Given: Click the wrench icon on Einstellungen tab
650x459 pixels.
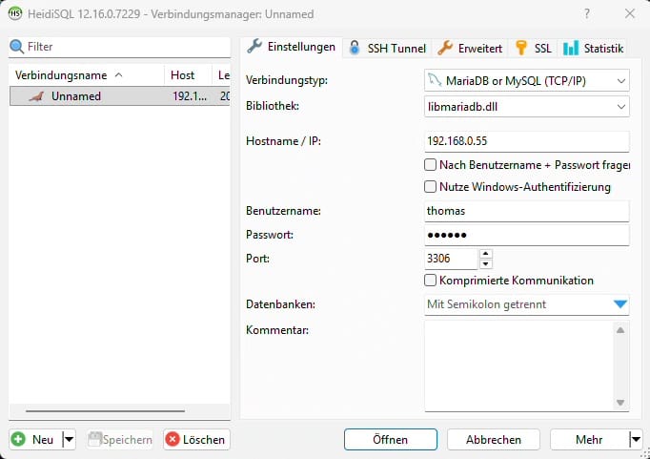Looking at the screenshot, I should pos(254,47).
